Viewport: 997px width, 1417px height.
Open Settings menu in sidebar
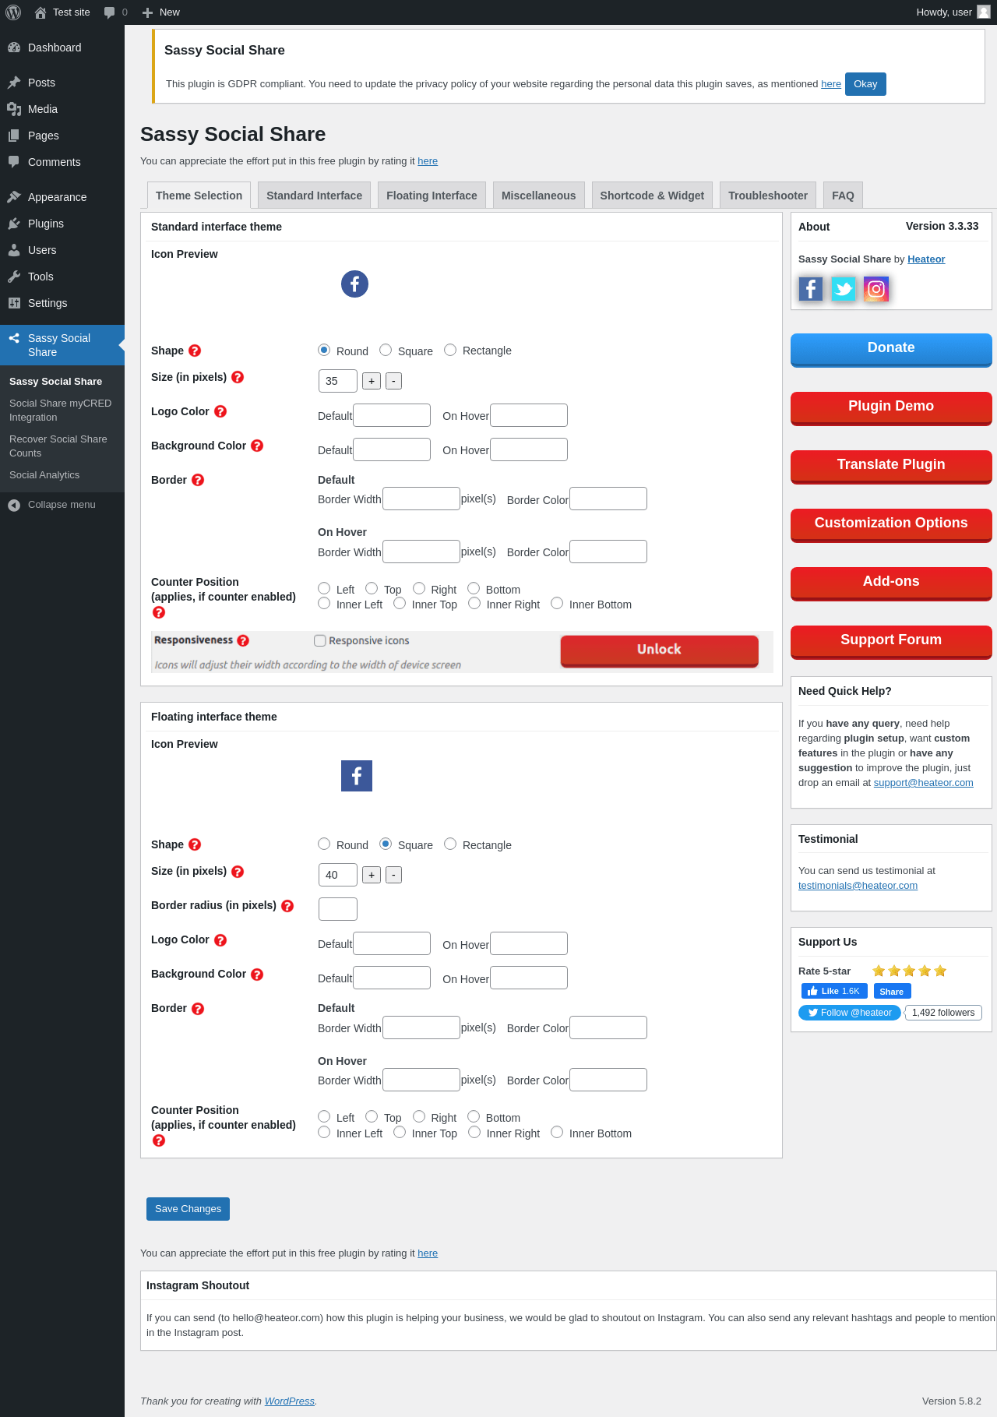[x=62, y=303]
